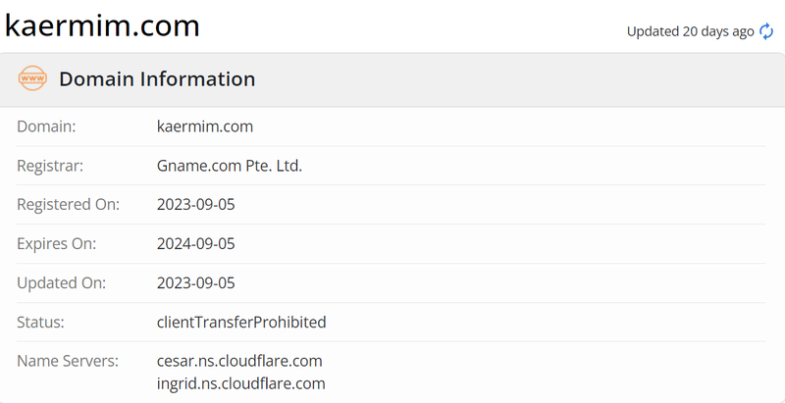
Task: Click the Name Servers: label
Action: [68, 361]
